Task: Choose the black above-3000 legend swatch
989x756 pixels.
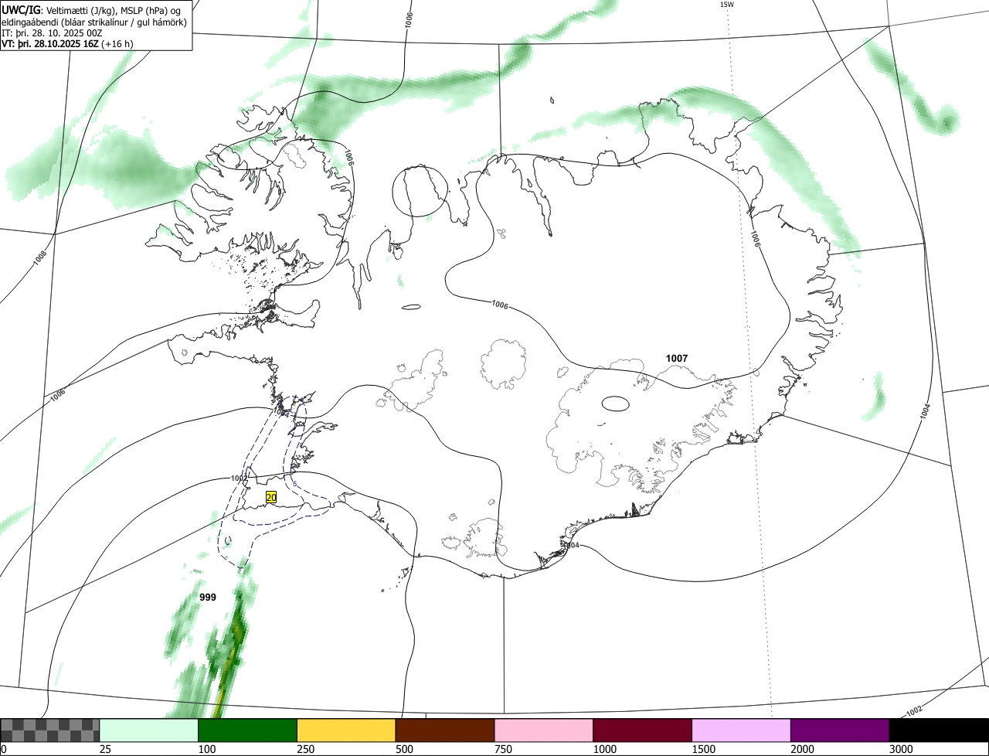Action: [x=939, y=730]
